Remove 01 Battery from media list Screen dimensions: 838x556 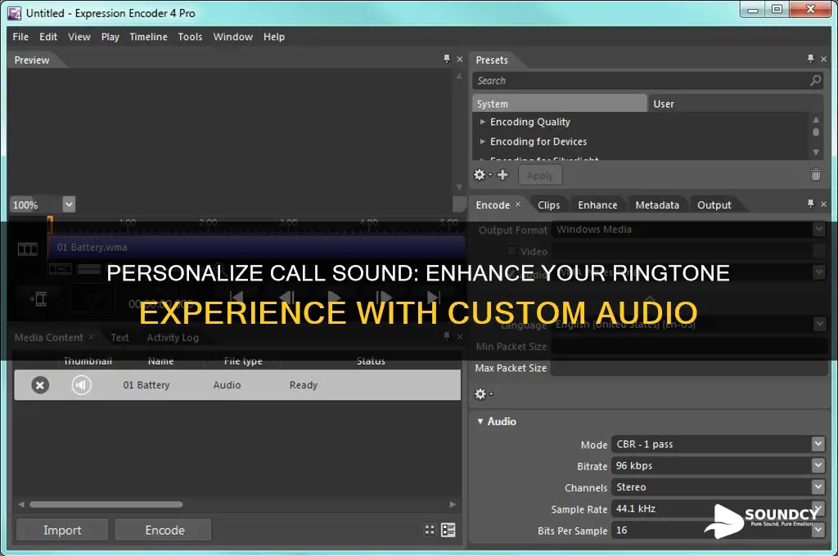[x=40, y=385]
